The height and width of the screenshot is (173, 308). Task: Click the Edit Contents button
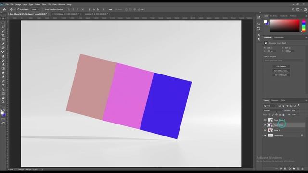click(x=281, y=66)
